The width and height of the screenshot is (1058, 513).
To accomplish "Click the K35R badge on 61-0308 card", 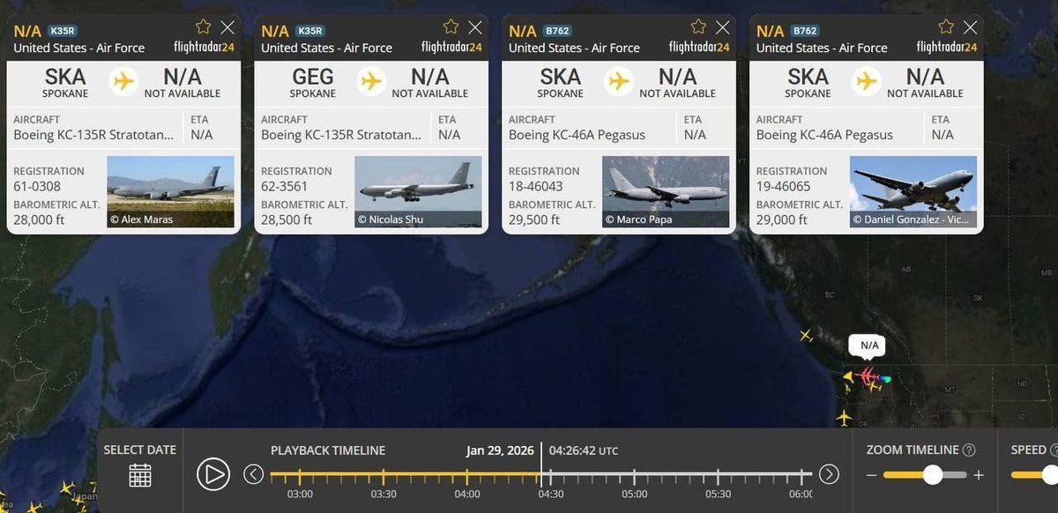I will click(x=63, y=31).
